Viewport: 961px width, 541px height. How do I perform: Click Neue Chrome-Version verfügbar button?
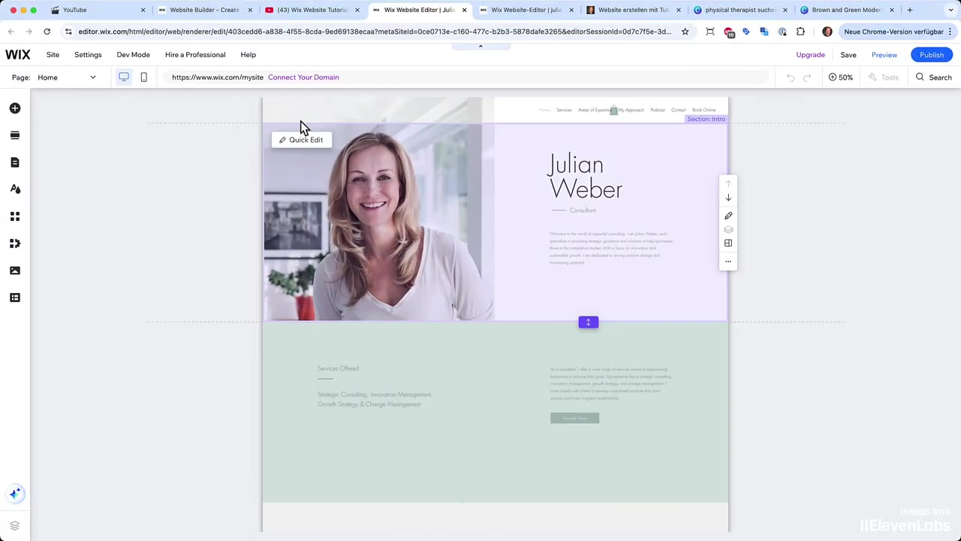(898, 32)
